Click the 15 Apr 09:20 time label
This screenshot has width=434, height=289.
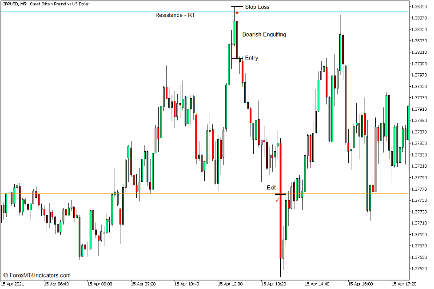(x=143, y=283)
